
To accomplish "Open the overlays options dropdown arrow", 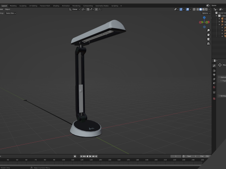I will tap(190, 9).
